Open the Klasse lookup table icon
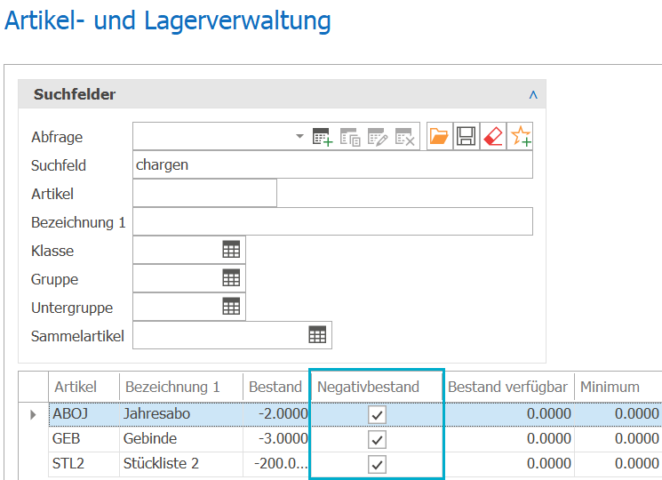The image size is (662, 480). pyautogui.click(x=231, y=250)
